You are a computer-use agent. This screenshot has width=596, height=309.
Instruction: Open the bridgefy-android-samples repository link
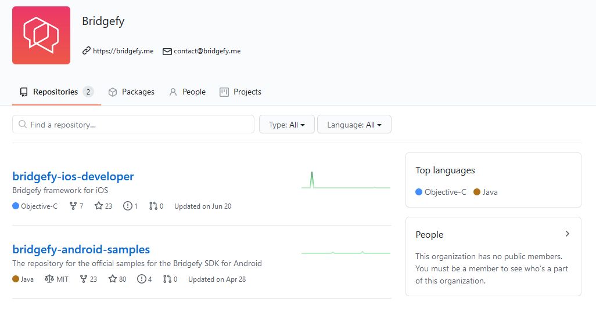pyautogui.click(x=81, y=249)
